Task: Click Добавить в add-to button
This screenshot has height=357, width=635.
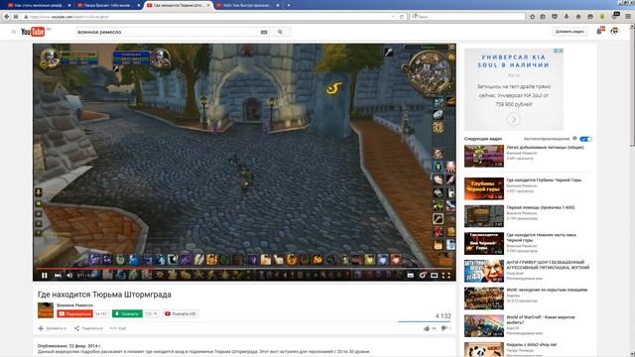Action: pyautogui.click(x=53, y=328)
